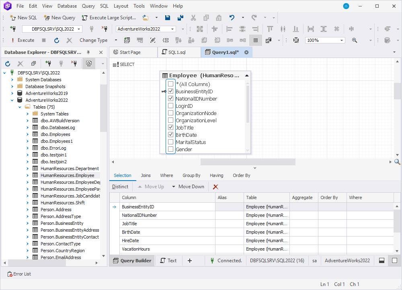402x290 pixels.
Task: Click the diagram horizontal scrollbar thumb
Action: click(x=248, y=162)
